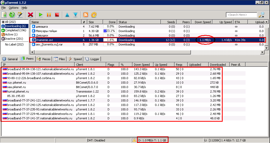
Task: Click the red X Remove torrent icon
Action: [x=30, y=15]
